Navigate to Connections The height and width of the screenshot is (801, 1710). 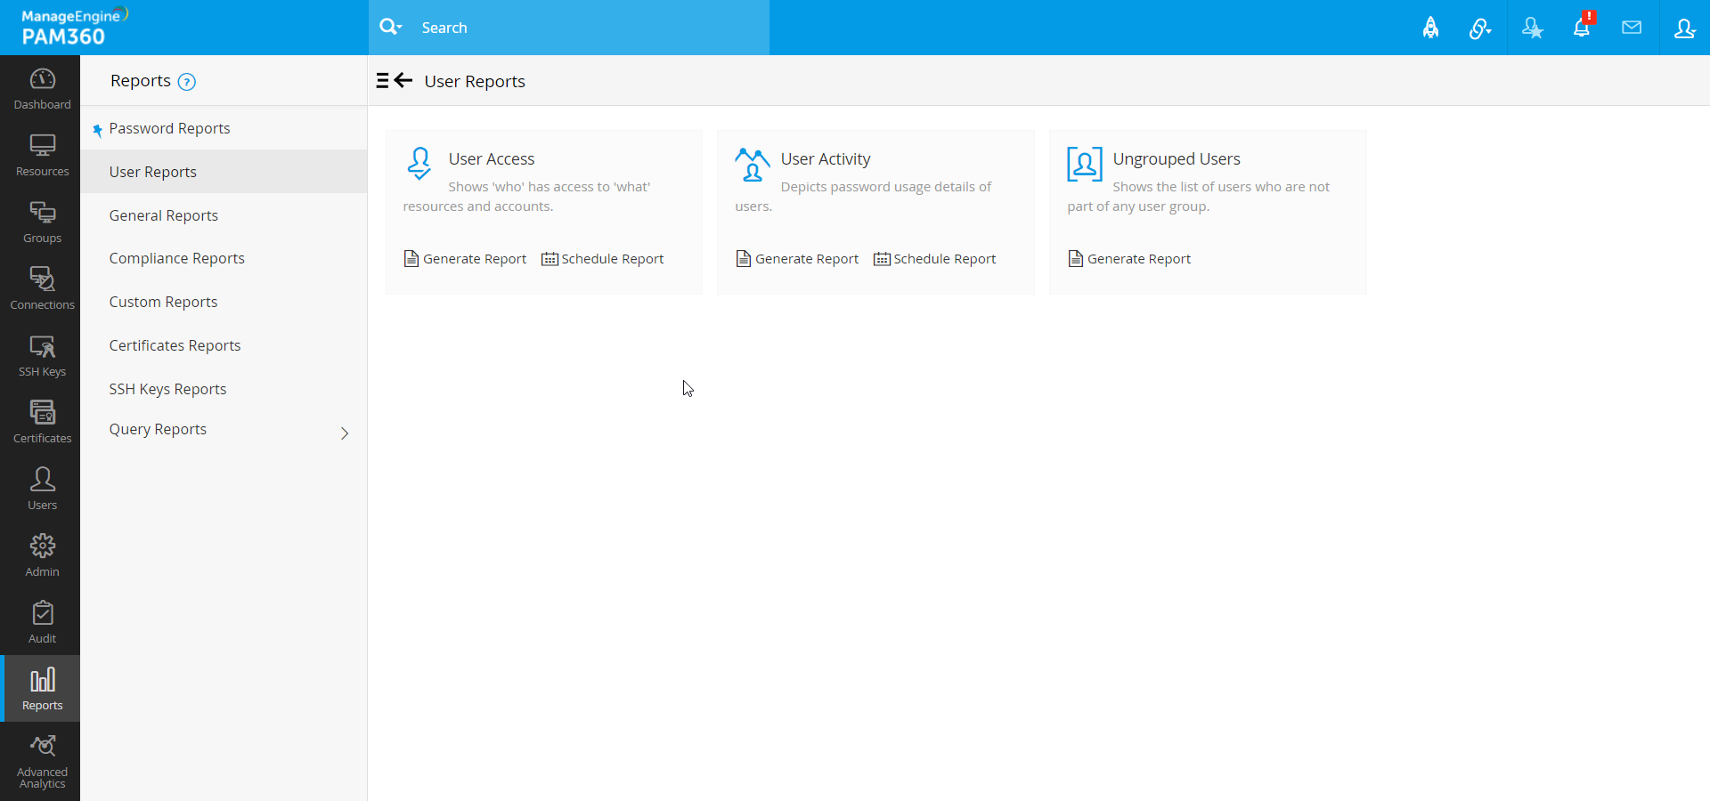(41, 287)
